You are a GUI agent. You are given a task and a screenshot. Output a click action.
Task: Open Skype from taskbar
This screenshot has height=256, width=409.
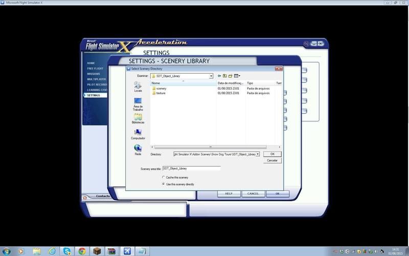click(x=67, y=251)
